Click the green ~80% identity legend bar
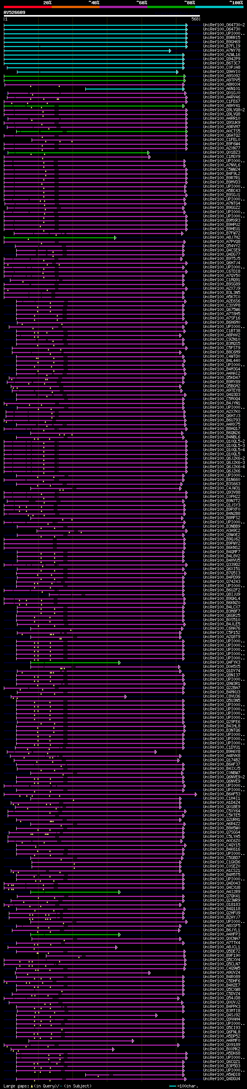Image resolution: width=247 pixels, height=1089 pixels. 171,7
